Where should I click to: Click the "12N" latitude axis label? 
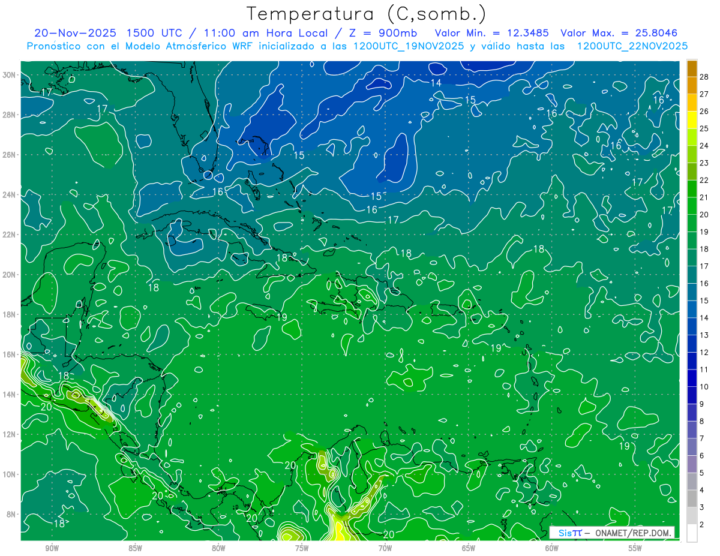[x=10, y=434]
